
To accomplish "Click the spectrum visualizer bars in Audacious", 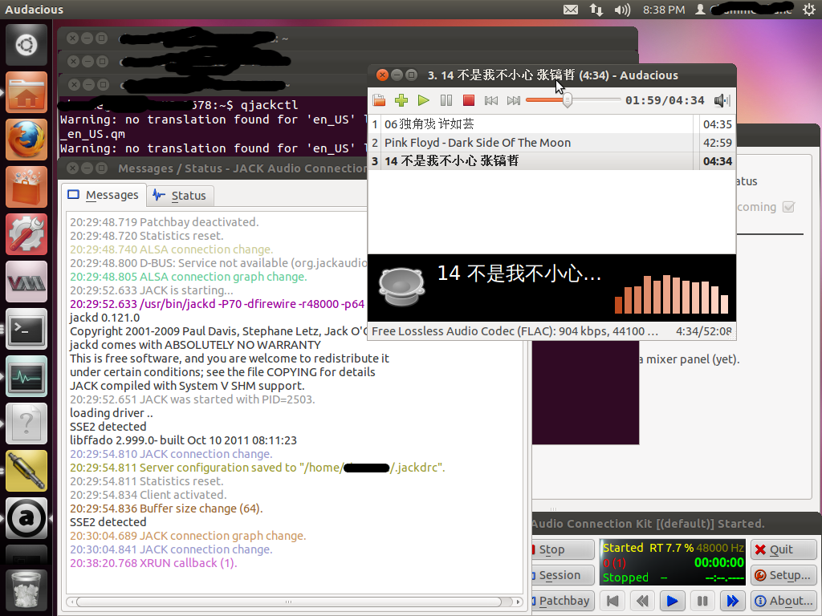I will click(672, 294).
